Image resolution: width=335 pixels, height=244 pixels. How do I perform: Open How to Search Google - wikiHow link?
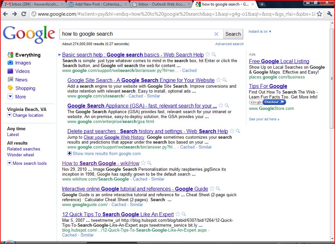click(101, 163)
